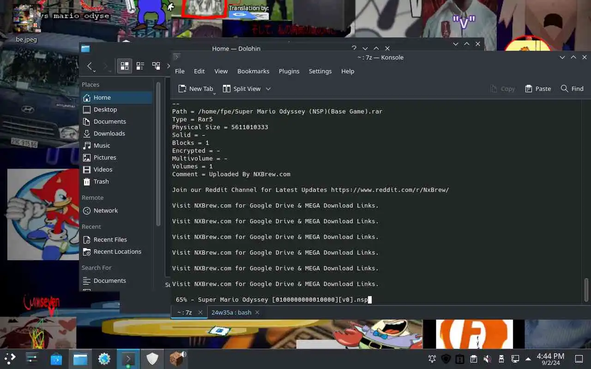The height and width of the screenshot is (369, 591).
Task: Click the 'Physical Size = 5611010333' terminal line
Action: [220, 127]
